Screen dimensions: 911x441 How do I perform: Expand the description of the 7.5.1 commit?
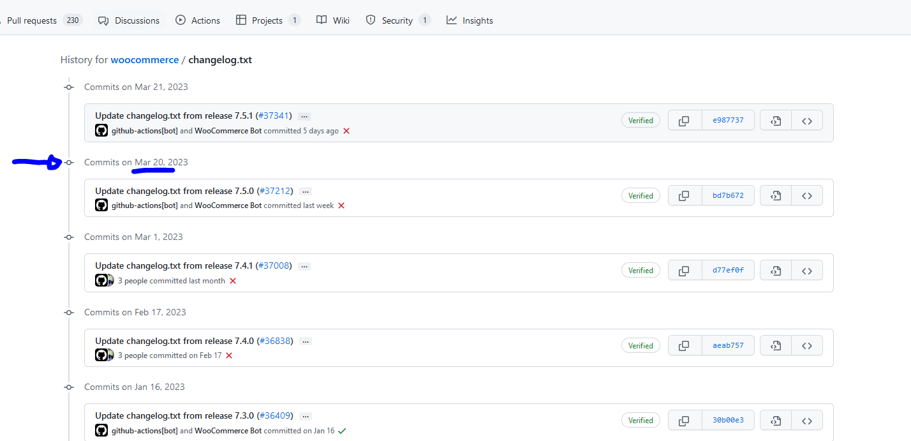click(x=304, y=116)
